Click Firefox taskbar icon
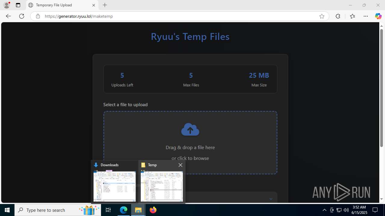 (x=153, y=210)
